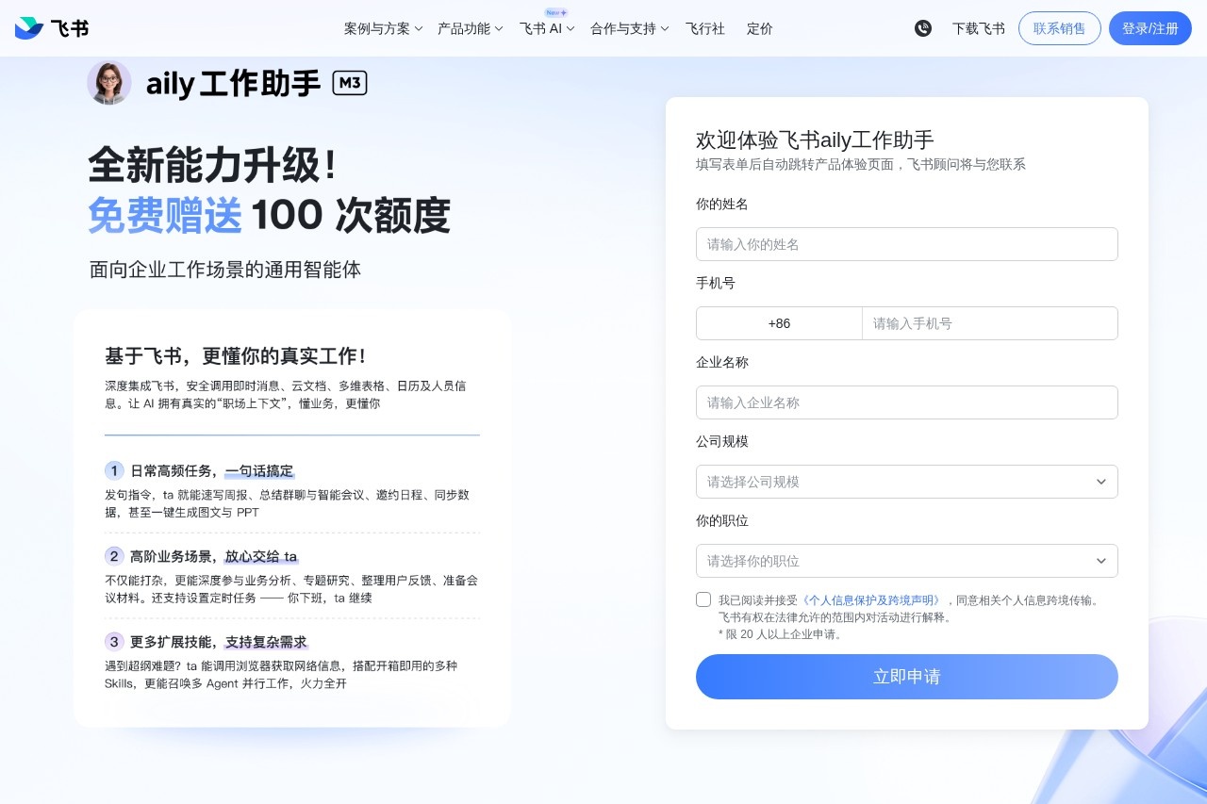Click the number 1 badge beside 日常高频任务
Image resolution: width=1207 pixels, height=804 pixels.
[x=114, y=470]
